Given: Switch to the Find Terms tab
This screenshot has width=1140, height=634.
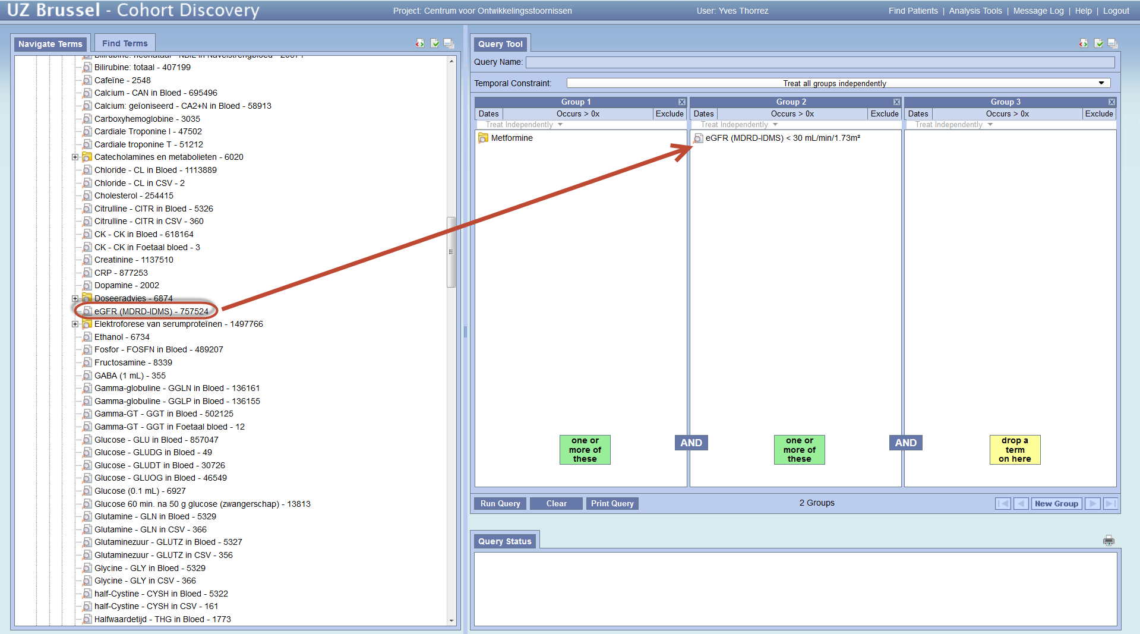Looking at the screenshot, I should pos(125,43).
